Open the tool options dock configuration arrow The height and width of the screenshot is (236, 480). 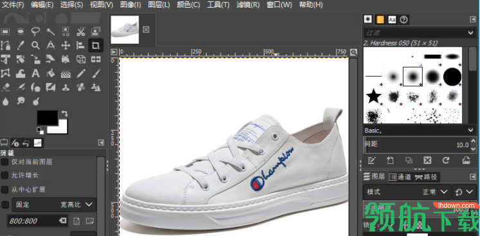click(101, 142)
